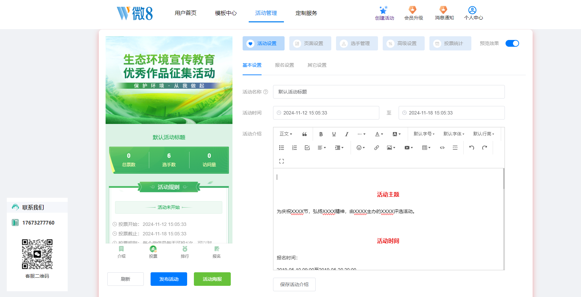Open the insert image dropdown
The image size is (581, 297).
(391, 148)
